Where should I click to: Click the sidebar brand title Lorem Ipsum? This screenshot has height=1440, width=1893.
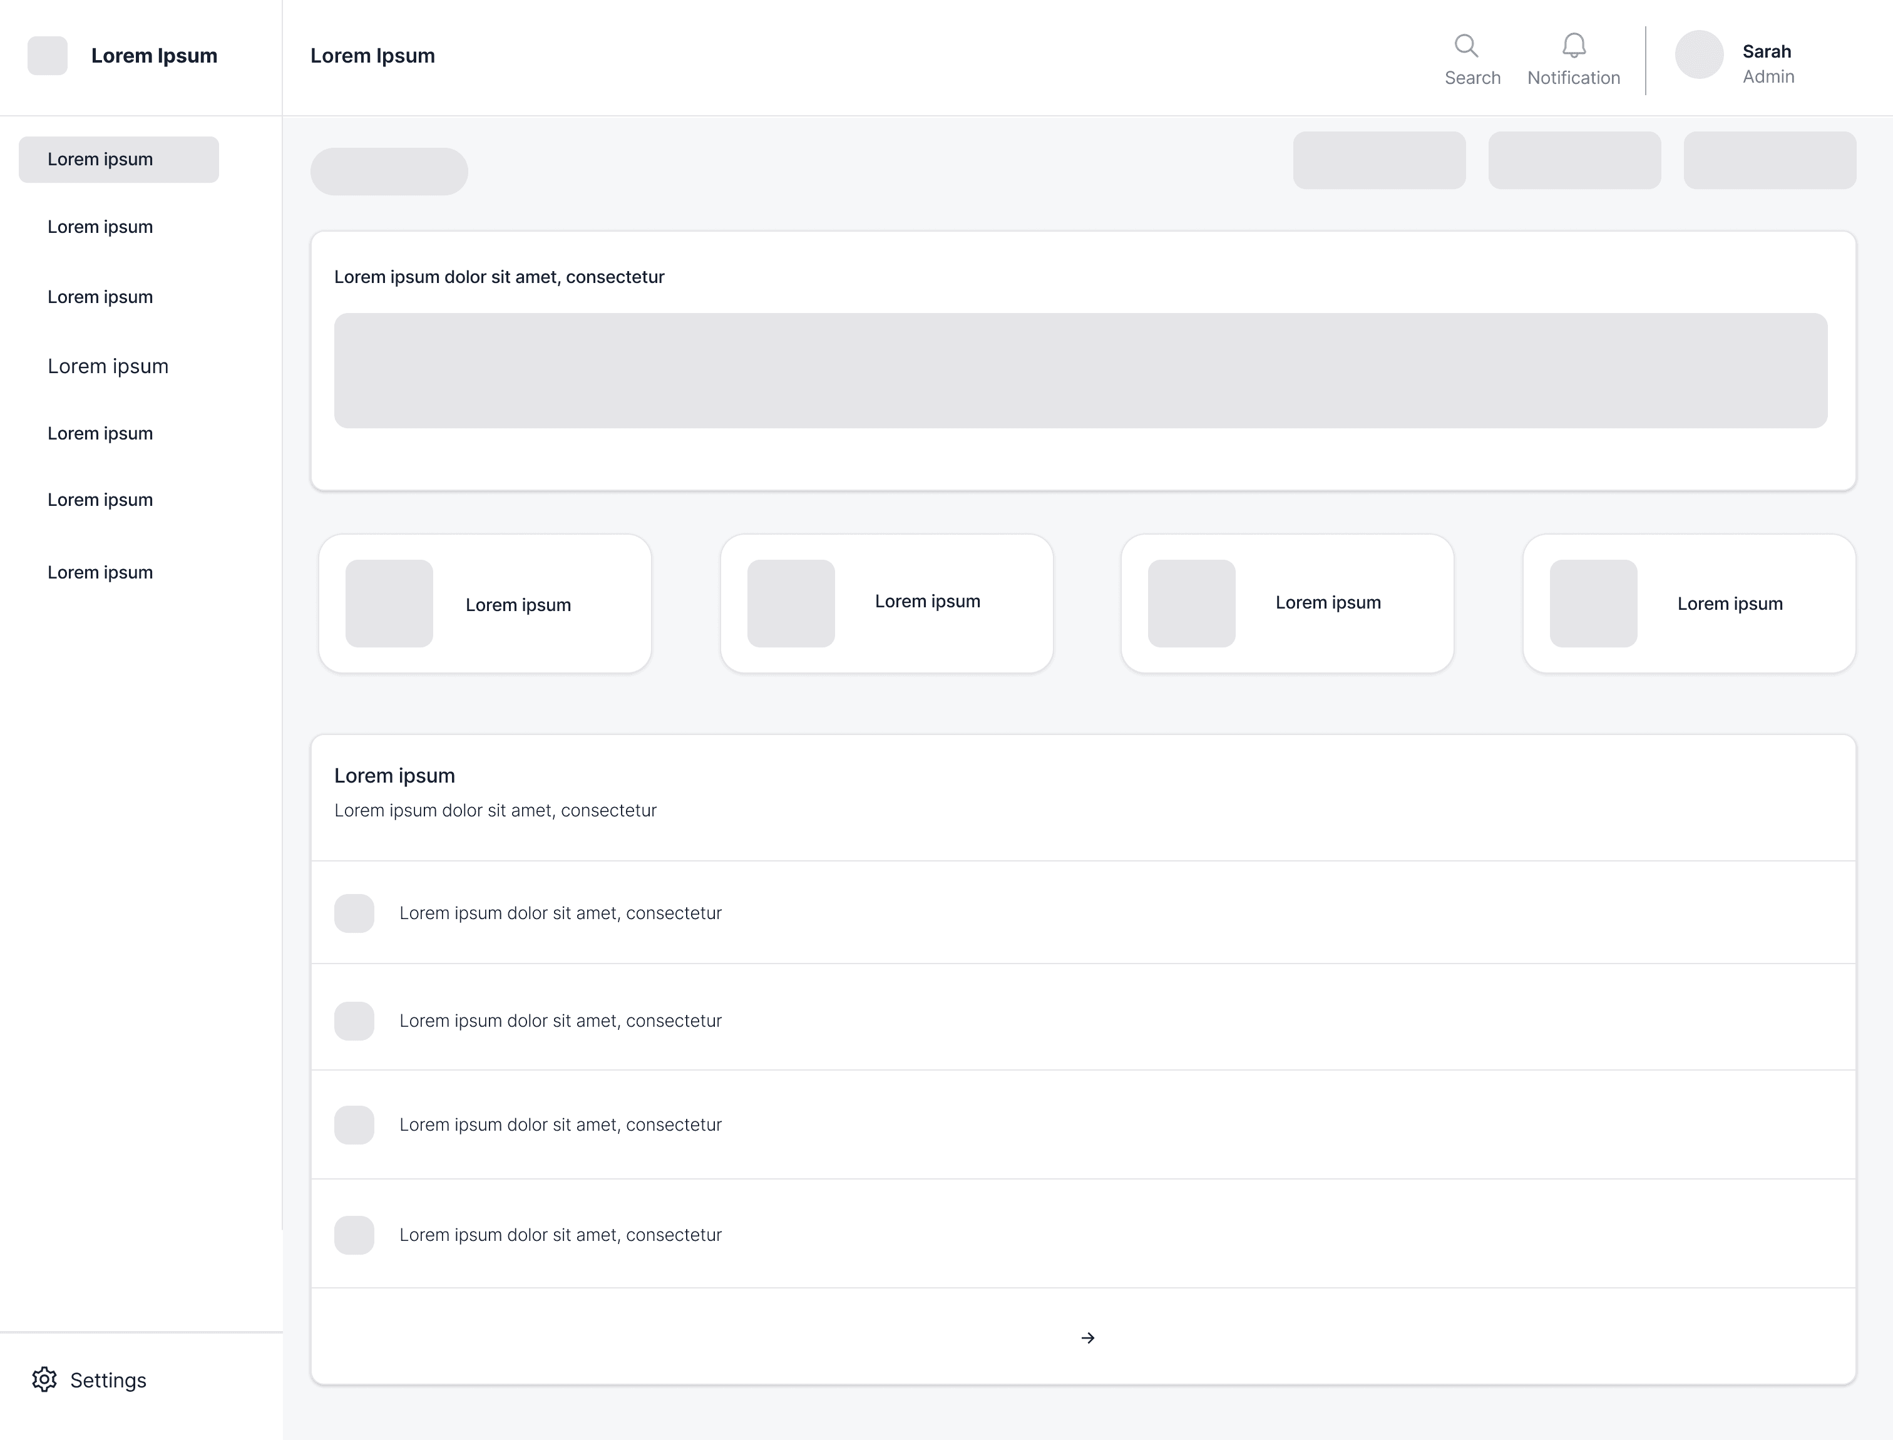(154, 56)
